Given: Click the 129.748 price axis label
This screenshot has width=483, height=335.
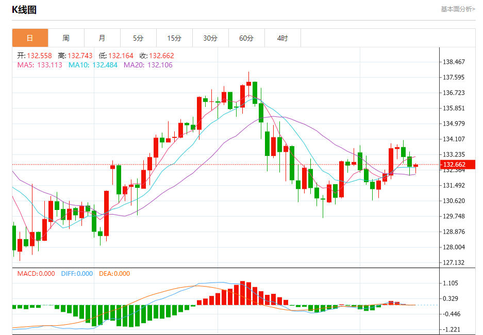Looking at the screenshot, I should [x=454, y=216].
